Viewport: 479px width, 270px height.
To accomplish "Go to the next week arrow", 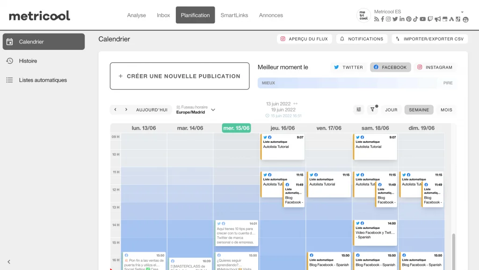I will point(126,110).
